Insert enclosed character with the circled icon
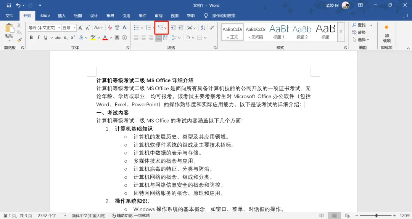 (x=124, y=38)
